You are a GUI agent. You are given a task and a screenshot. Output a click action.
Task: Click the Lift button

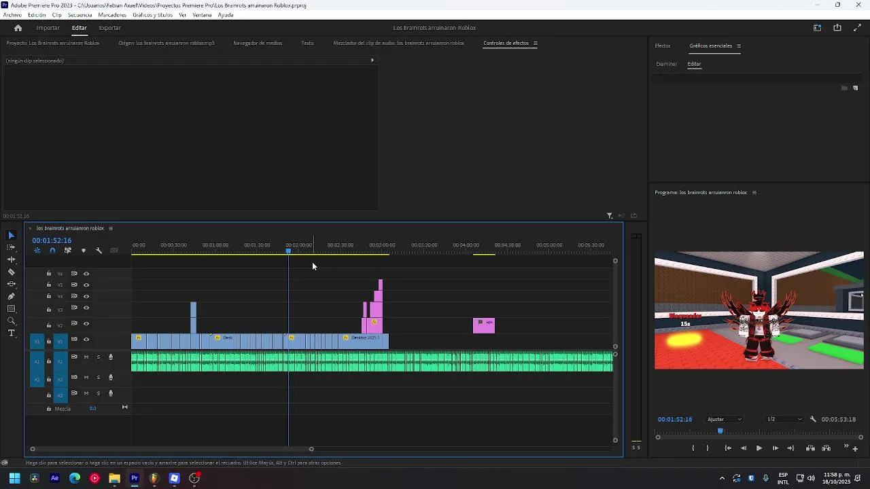pyautogui.click(x=810, y=448)
